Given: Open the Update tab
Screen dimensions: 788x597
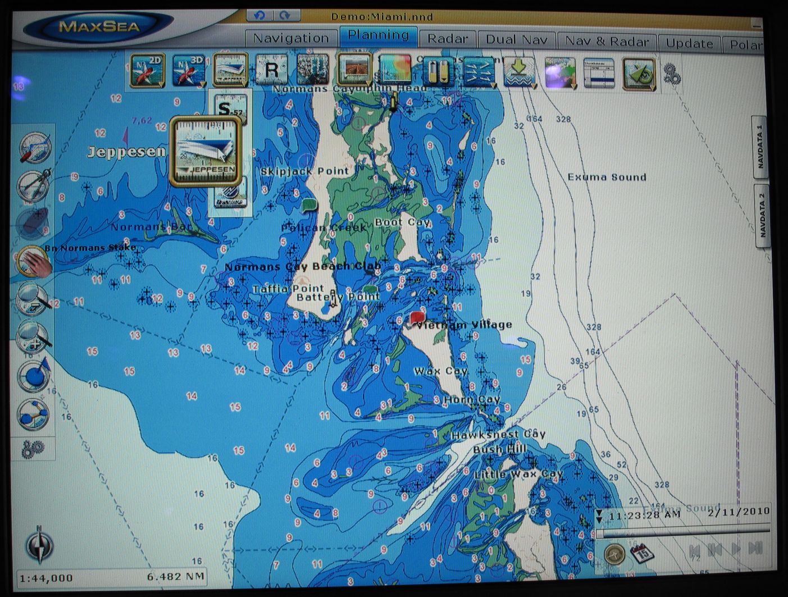Looking at the screenshot, I should (x=689, y=43).
